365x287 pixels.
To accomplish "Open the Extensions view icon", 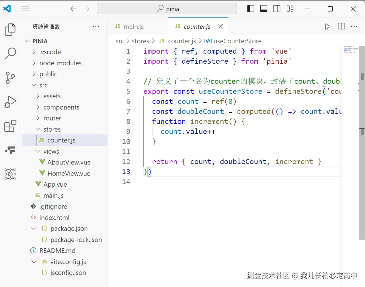I will tap(10, 126).
